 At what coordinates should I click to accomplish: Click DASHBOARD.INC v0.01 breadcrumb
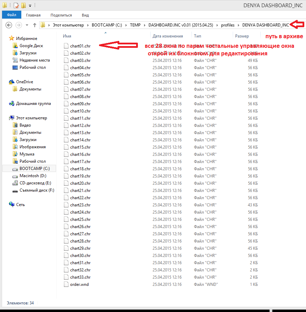pos(181,25)
